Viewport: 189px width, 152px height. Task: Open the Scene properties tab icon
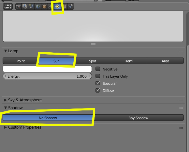32,6
